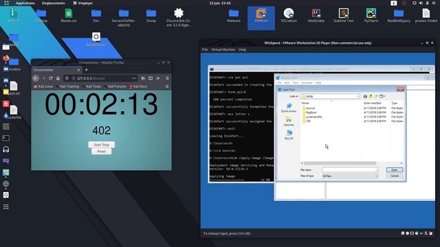Click the headphones icon in the dock
The image size is (440, 247).
click(6, 150)
